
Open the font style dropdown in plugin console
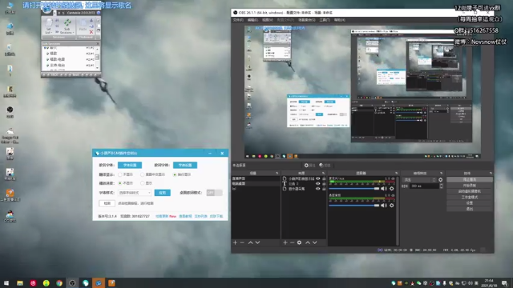[135, 193]
